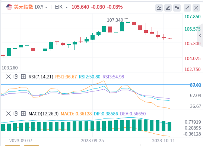203x146 pixels.
Task: Open MACD indicator settings
Action: [16, 114]
